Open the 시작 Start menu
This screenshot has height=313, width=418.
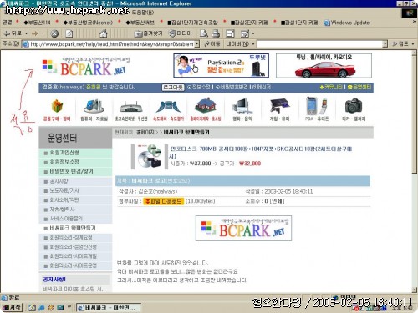coord(12,307)
